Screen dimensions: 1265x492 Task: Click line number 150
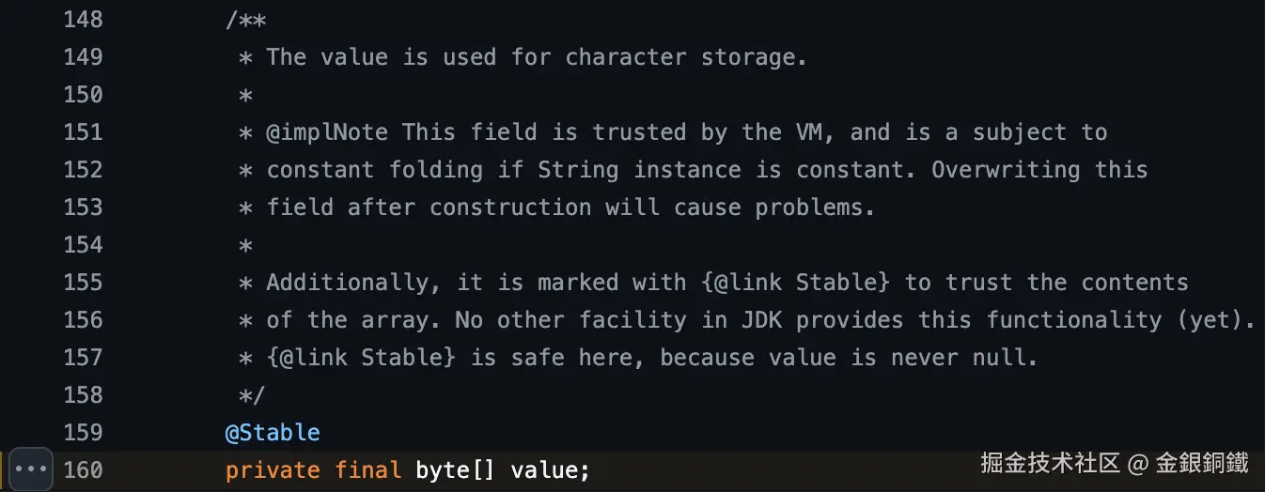pos(83,95)
